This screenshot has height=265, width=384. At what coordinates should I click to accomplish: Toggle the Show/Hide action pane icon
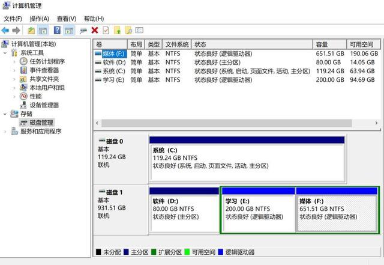point(69,31)
